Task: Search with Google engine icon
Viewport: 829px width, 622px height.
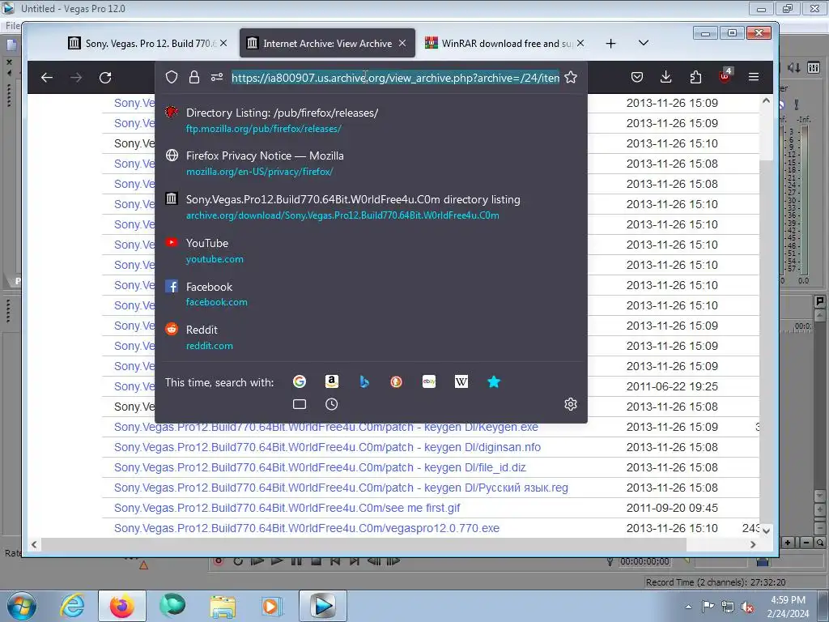Action: (300, 381)
